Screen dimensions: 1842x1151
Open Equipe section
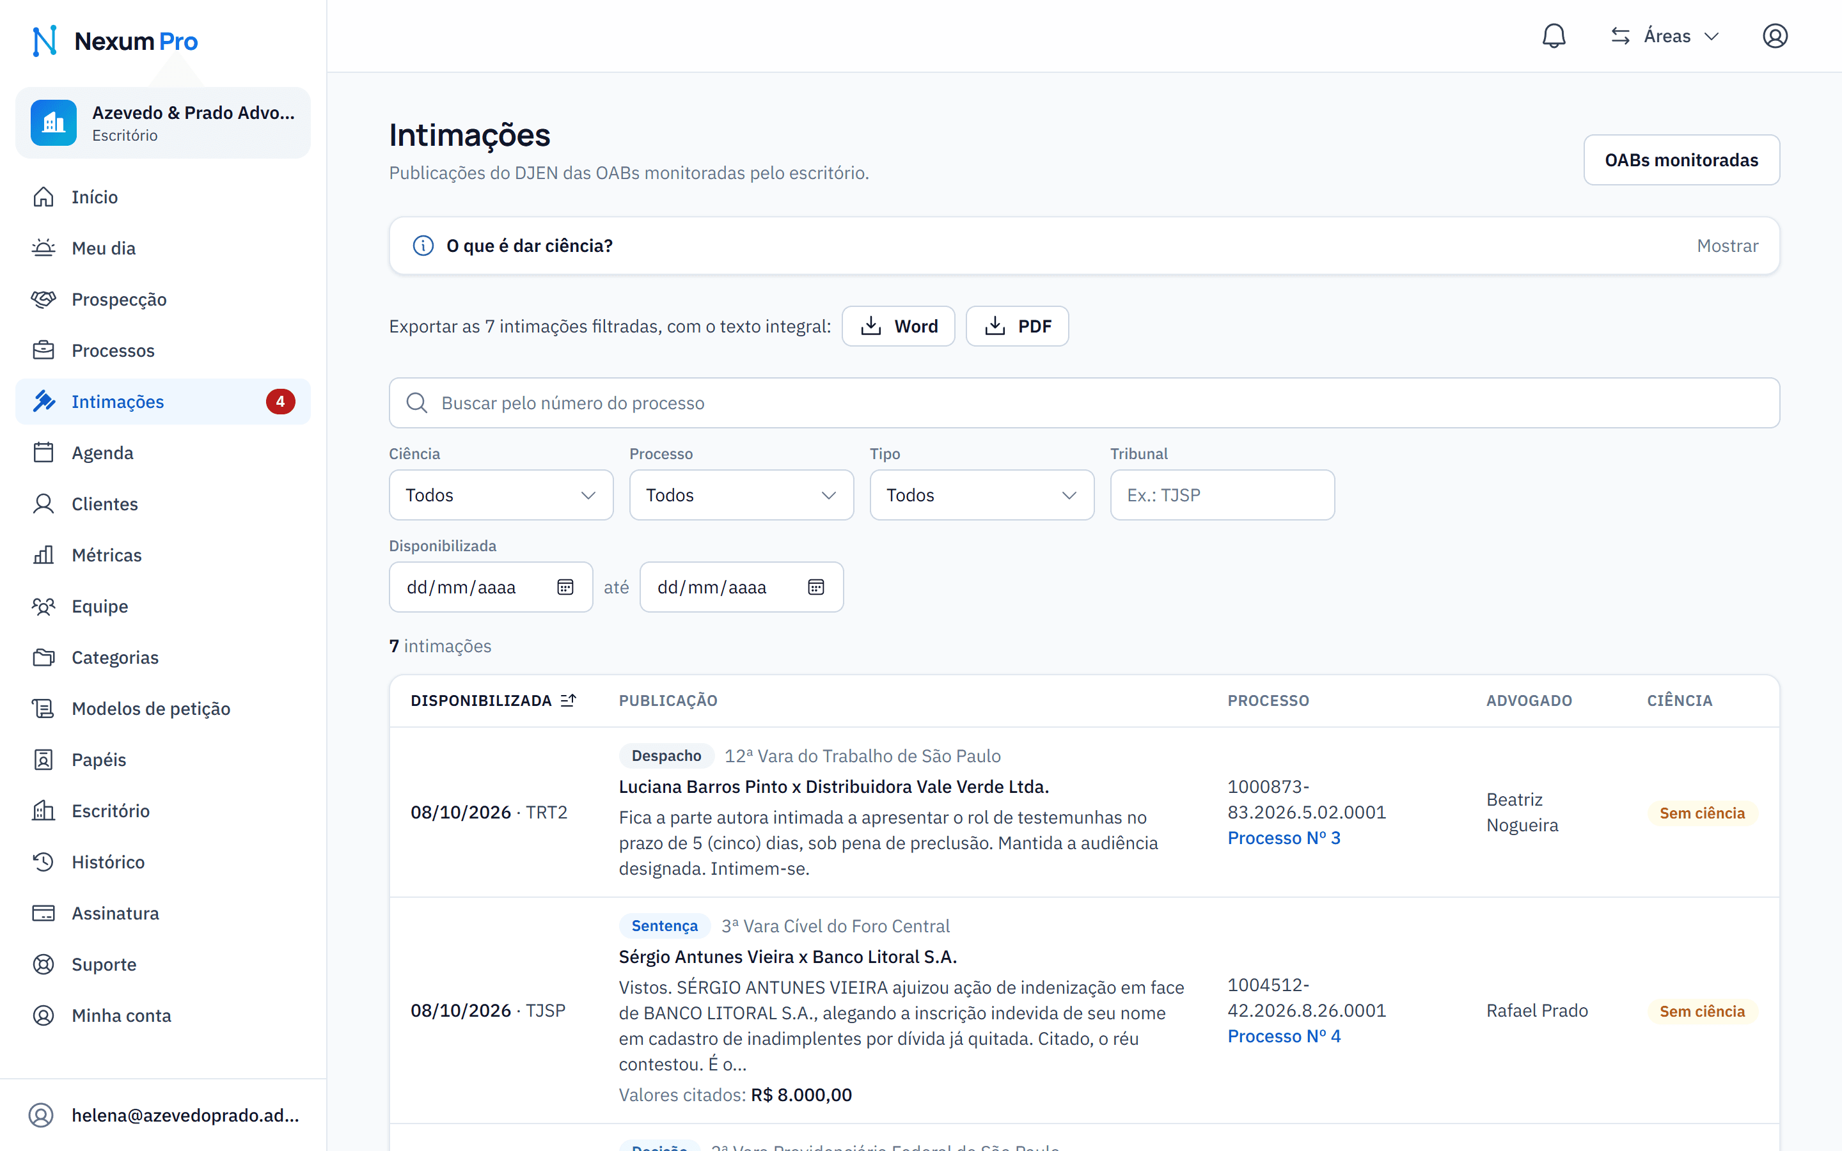pyautogui.click(x=163, y=606)
